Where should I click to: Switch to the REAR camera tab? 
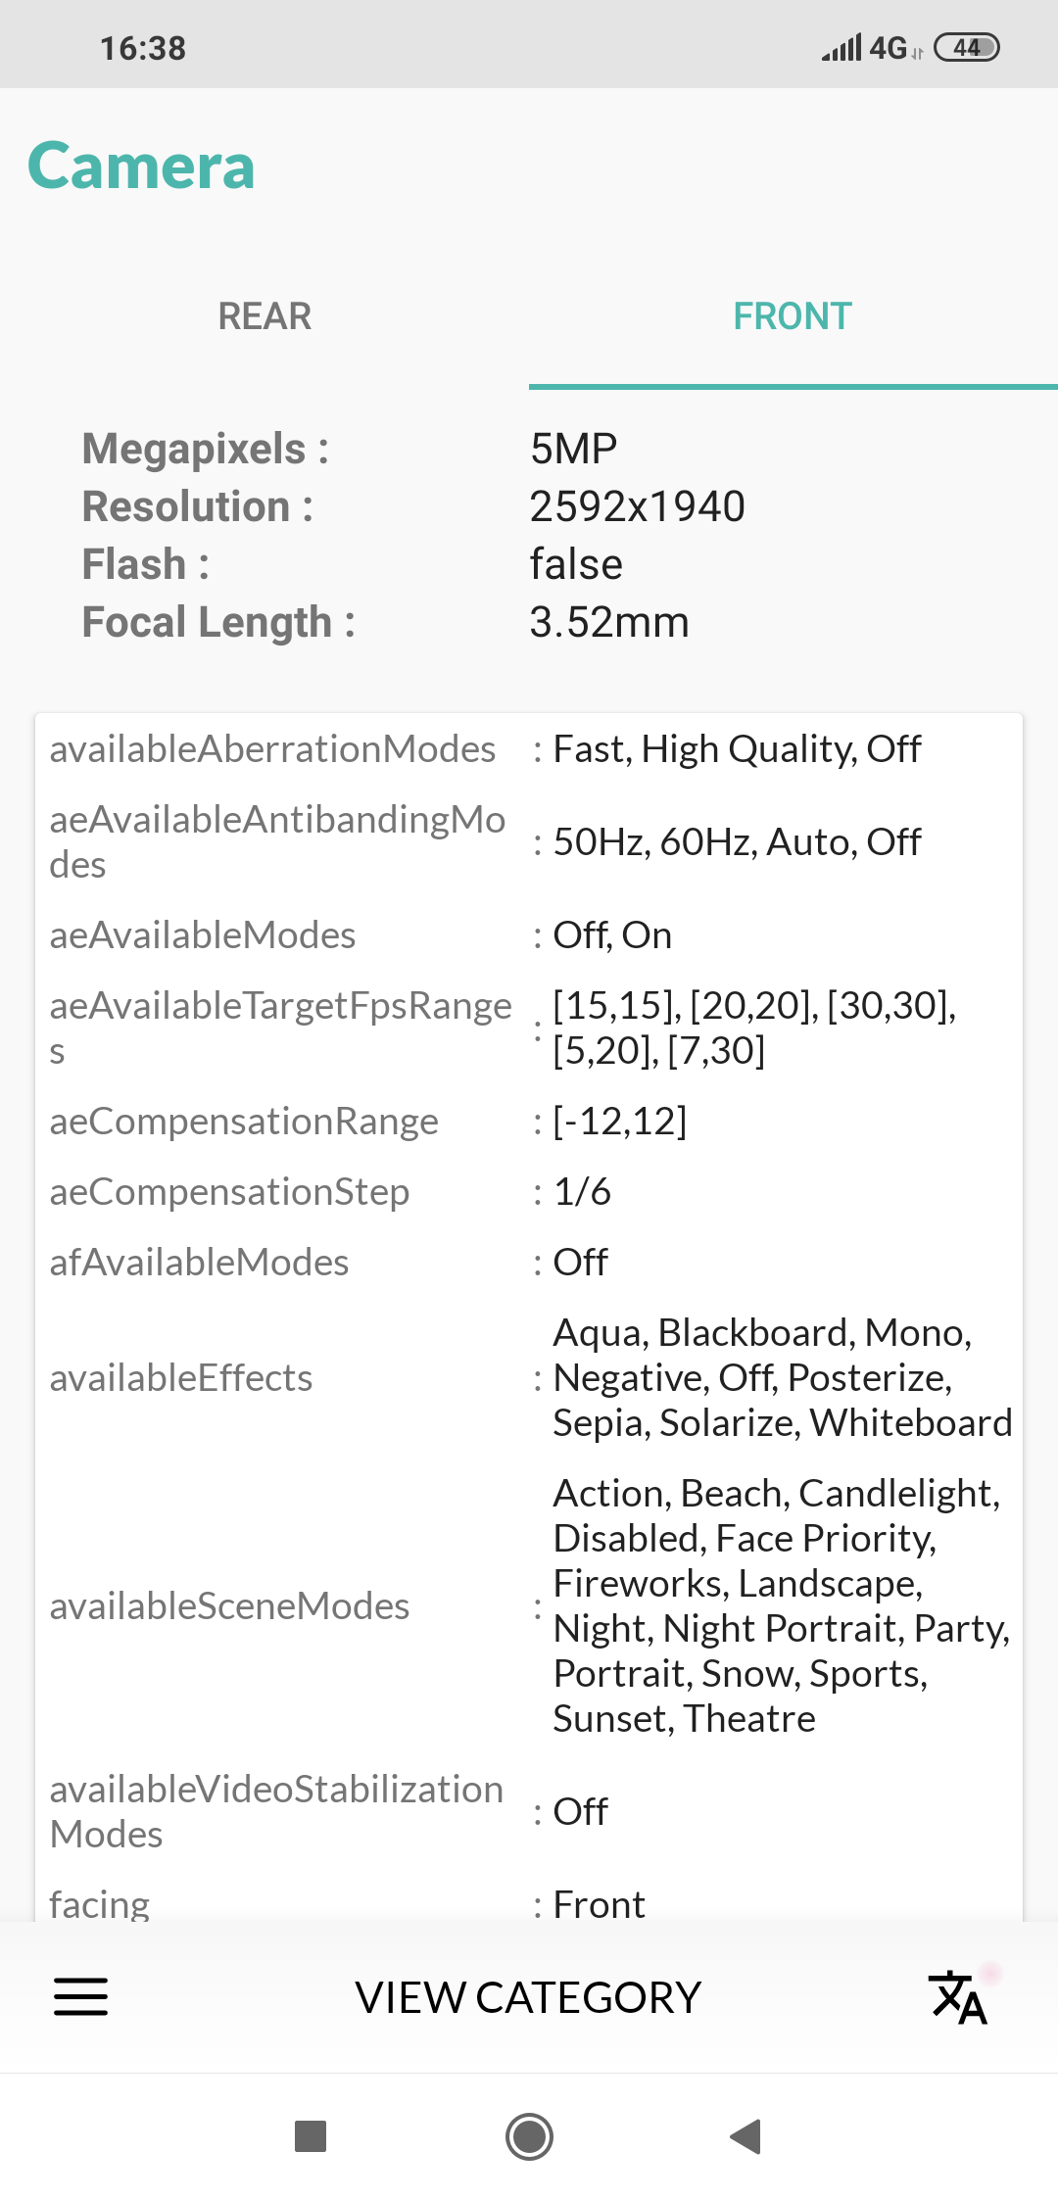(x=264, y=316)
